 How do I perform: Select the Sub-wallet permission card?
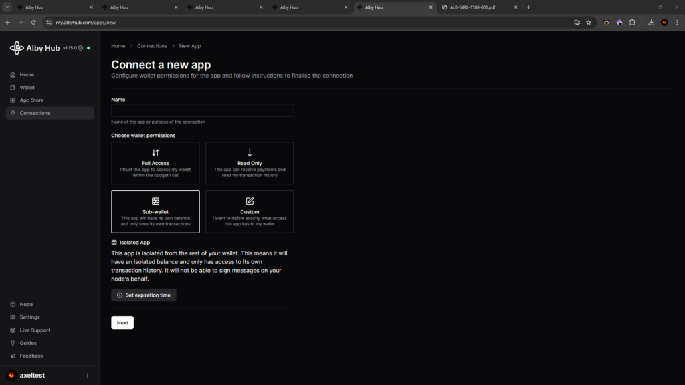point(155,211)
